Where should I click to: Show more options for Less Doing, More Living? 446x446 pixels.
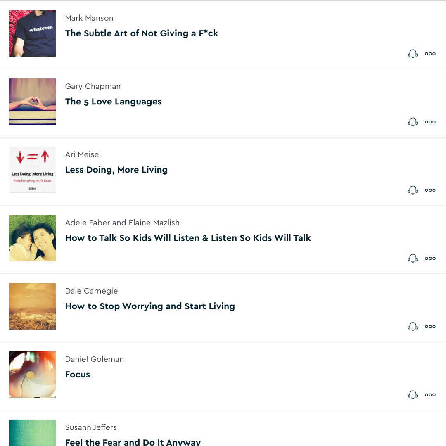point(430,190)
